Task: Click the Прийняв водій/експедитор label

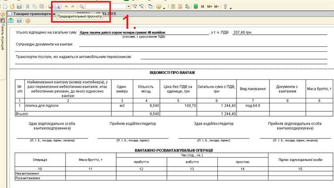Action: [x=133, y=123]
